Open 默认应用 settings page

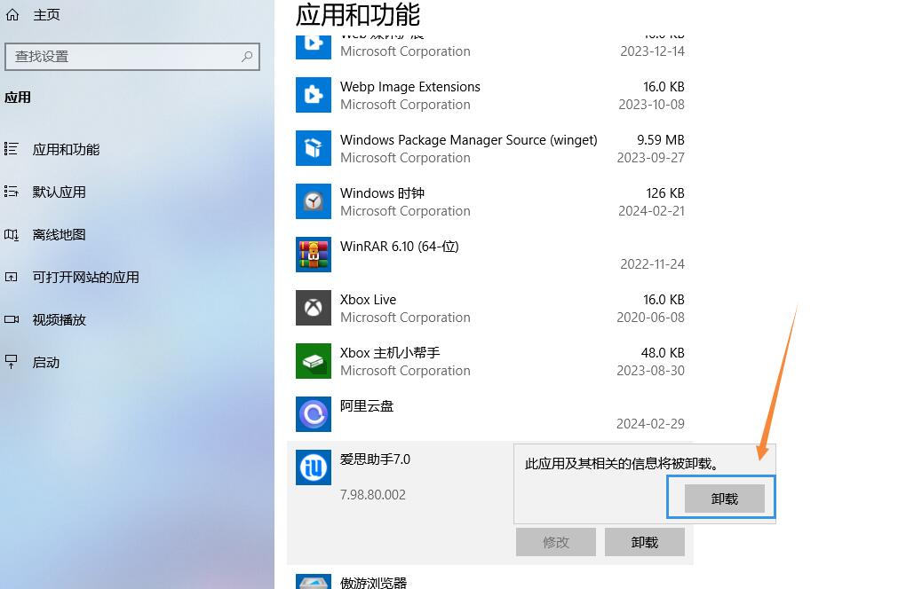click(x=59, y=192)
